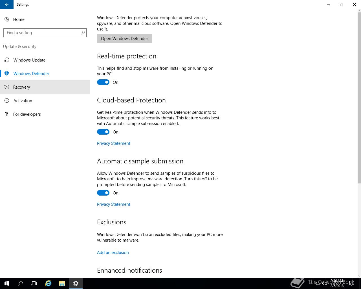Image resolution: width=361 pixels, height=289 pixels.
Task: Open Privacy Statement under Cloud-based Protection
Action: 114,143
